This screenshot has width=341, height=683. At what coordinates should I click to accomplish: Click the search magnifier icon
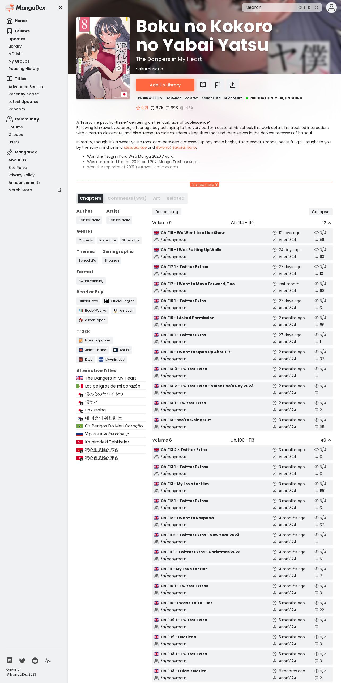pos(317,7)
